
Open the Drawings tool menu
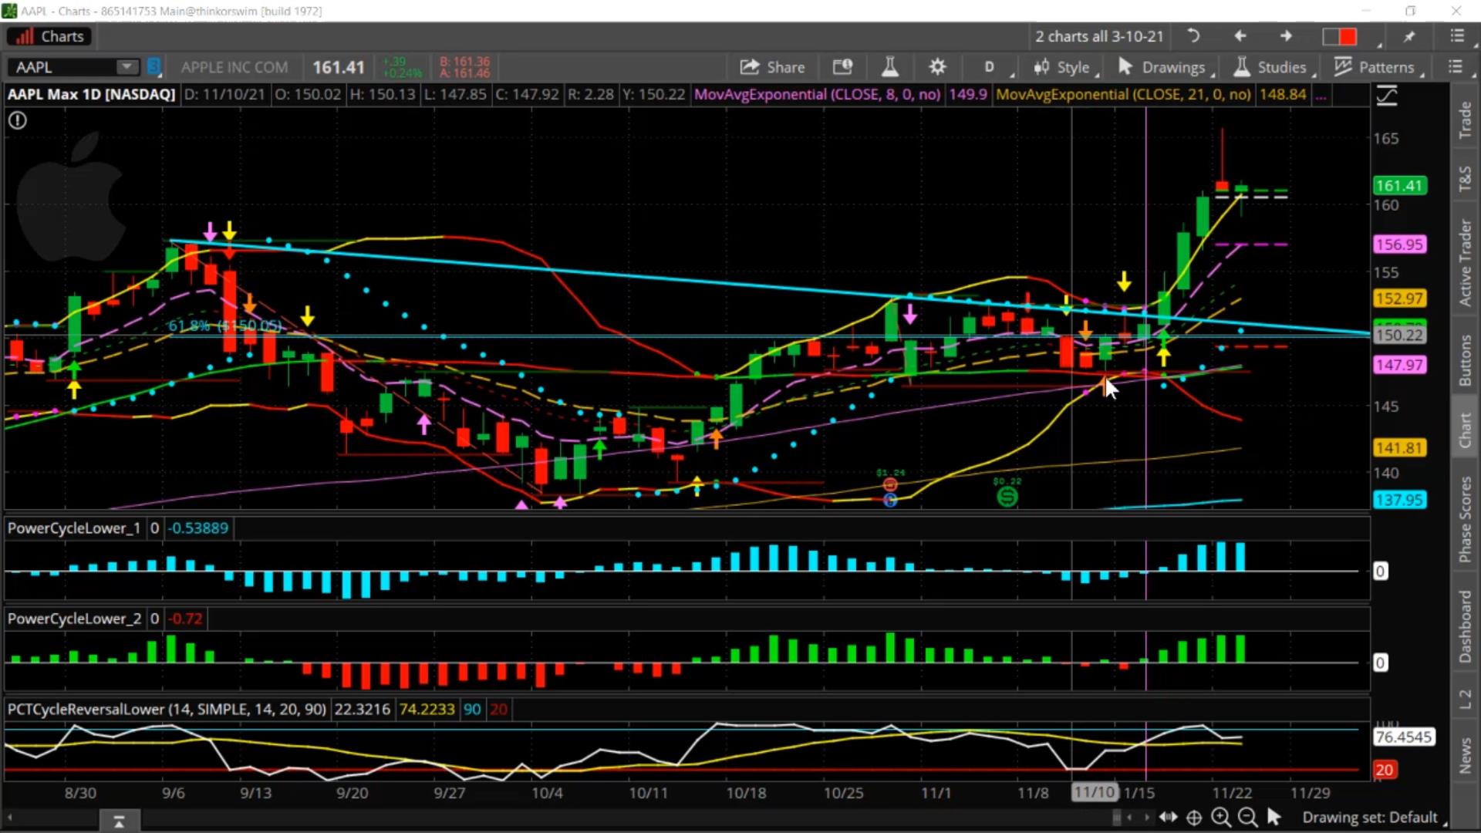pyautogui.click(x=1165, y=67)
